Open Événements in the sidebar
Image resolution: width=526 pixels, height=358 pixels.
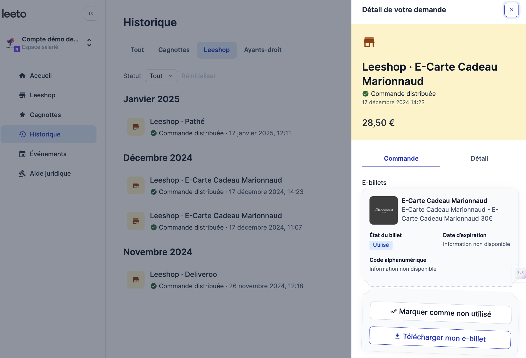tap(49, 154)
